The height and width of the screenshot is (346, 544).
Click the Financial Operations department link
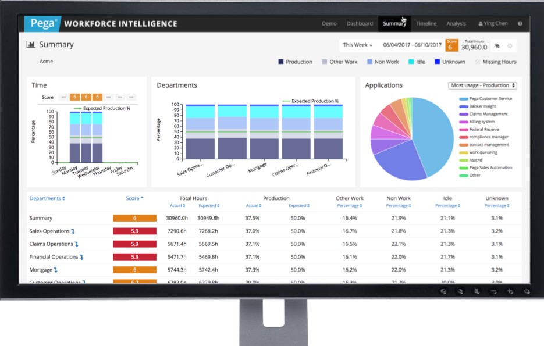point(54,257)
